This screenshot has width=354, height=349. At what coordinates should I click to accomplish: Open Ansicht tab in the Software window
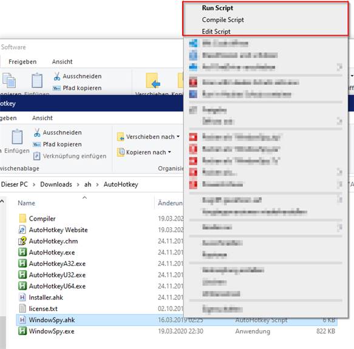click(62, 62)
